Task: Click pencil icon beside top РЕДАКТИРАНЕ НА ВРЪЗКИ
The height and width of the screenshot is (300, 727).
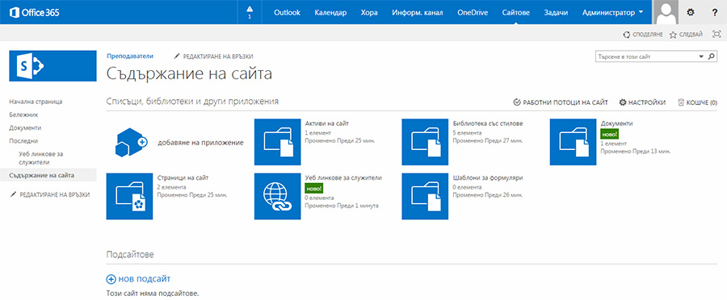Action: [176, 56]
